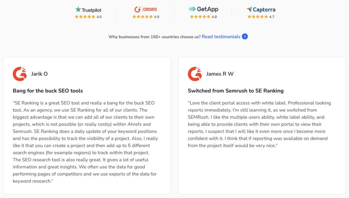Screen dimensions: 349x198
Task: Open 'Bang for the buck SEO tools' review
Action: [x=48, y=90]
